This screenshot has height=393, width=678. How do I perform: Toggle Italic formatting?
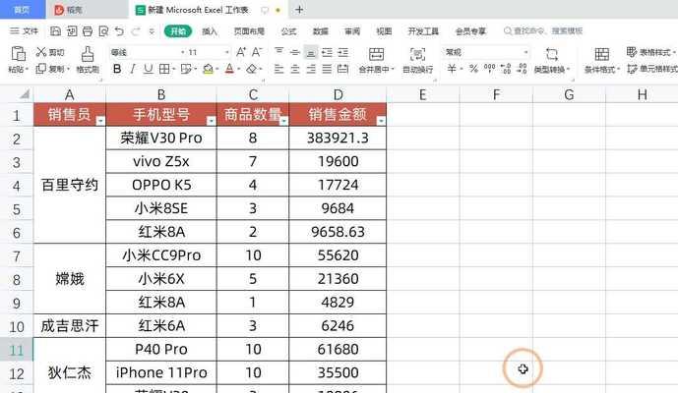pos(133,69)
